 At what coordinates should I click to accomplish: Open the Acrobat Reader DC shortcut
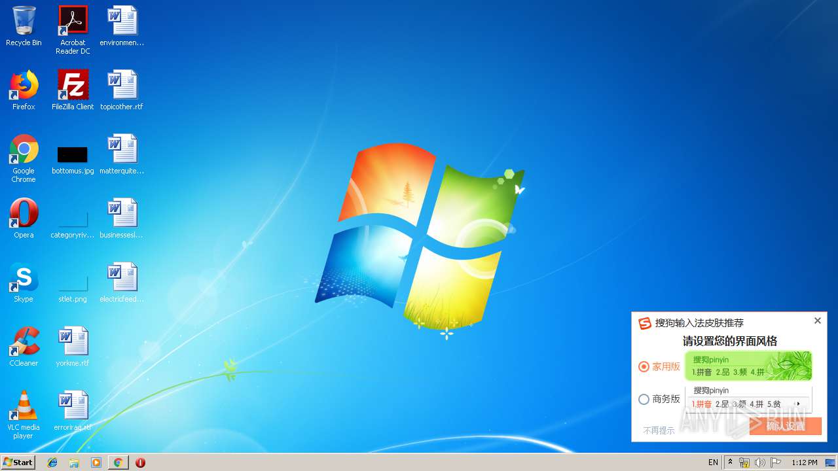73,30
